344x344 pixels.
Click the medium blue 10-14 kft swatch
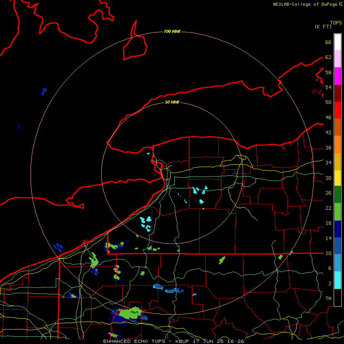tap(338, 246)
